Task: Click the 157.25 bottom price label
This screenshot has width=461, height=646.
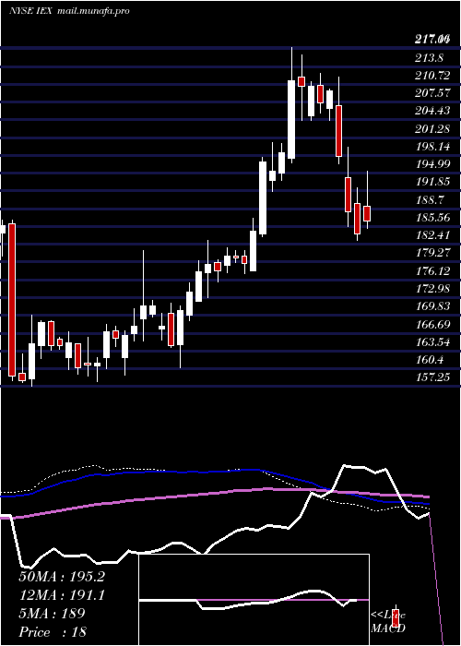Action: [x=431, y=377]
